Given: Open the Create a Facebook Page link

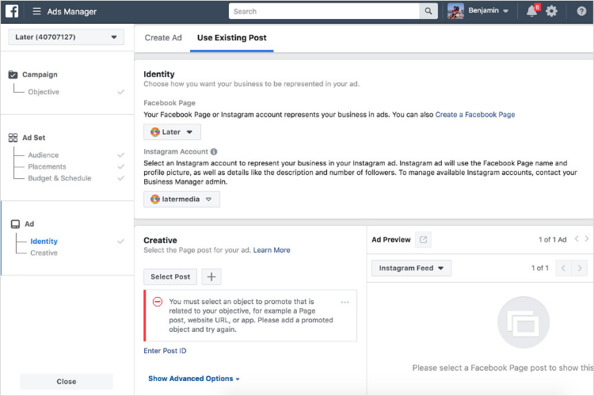Looking at the screenshot, I should 475,114.
